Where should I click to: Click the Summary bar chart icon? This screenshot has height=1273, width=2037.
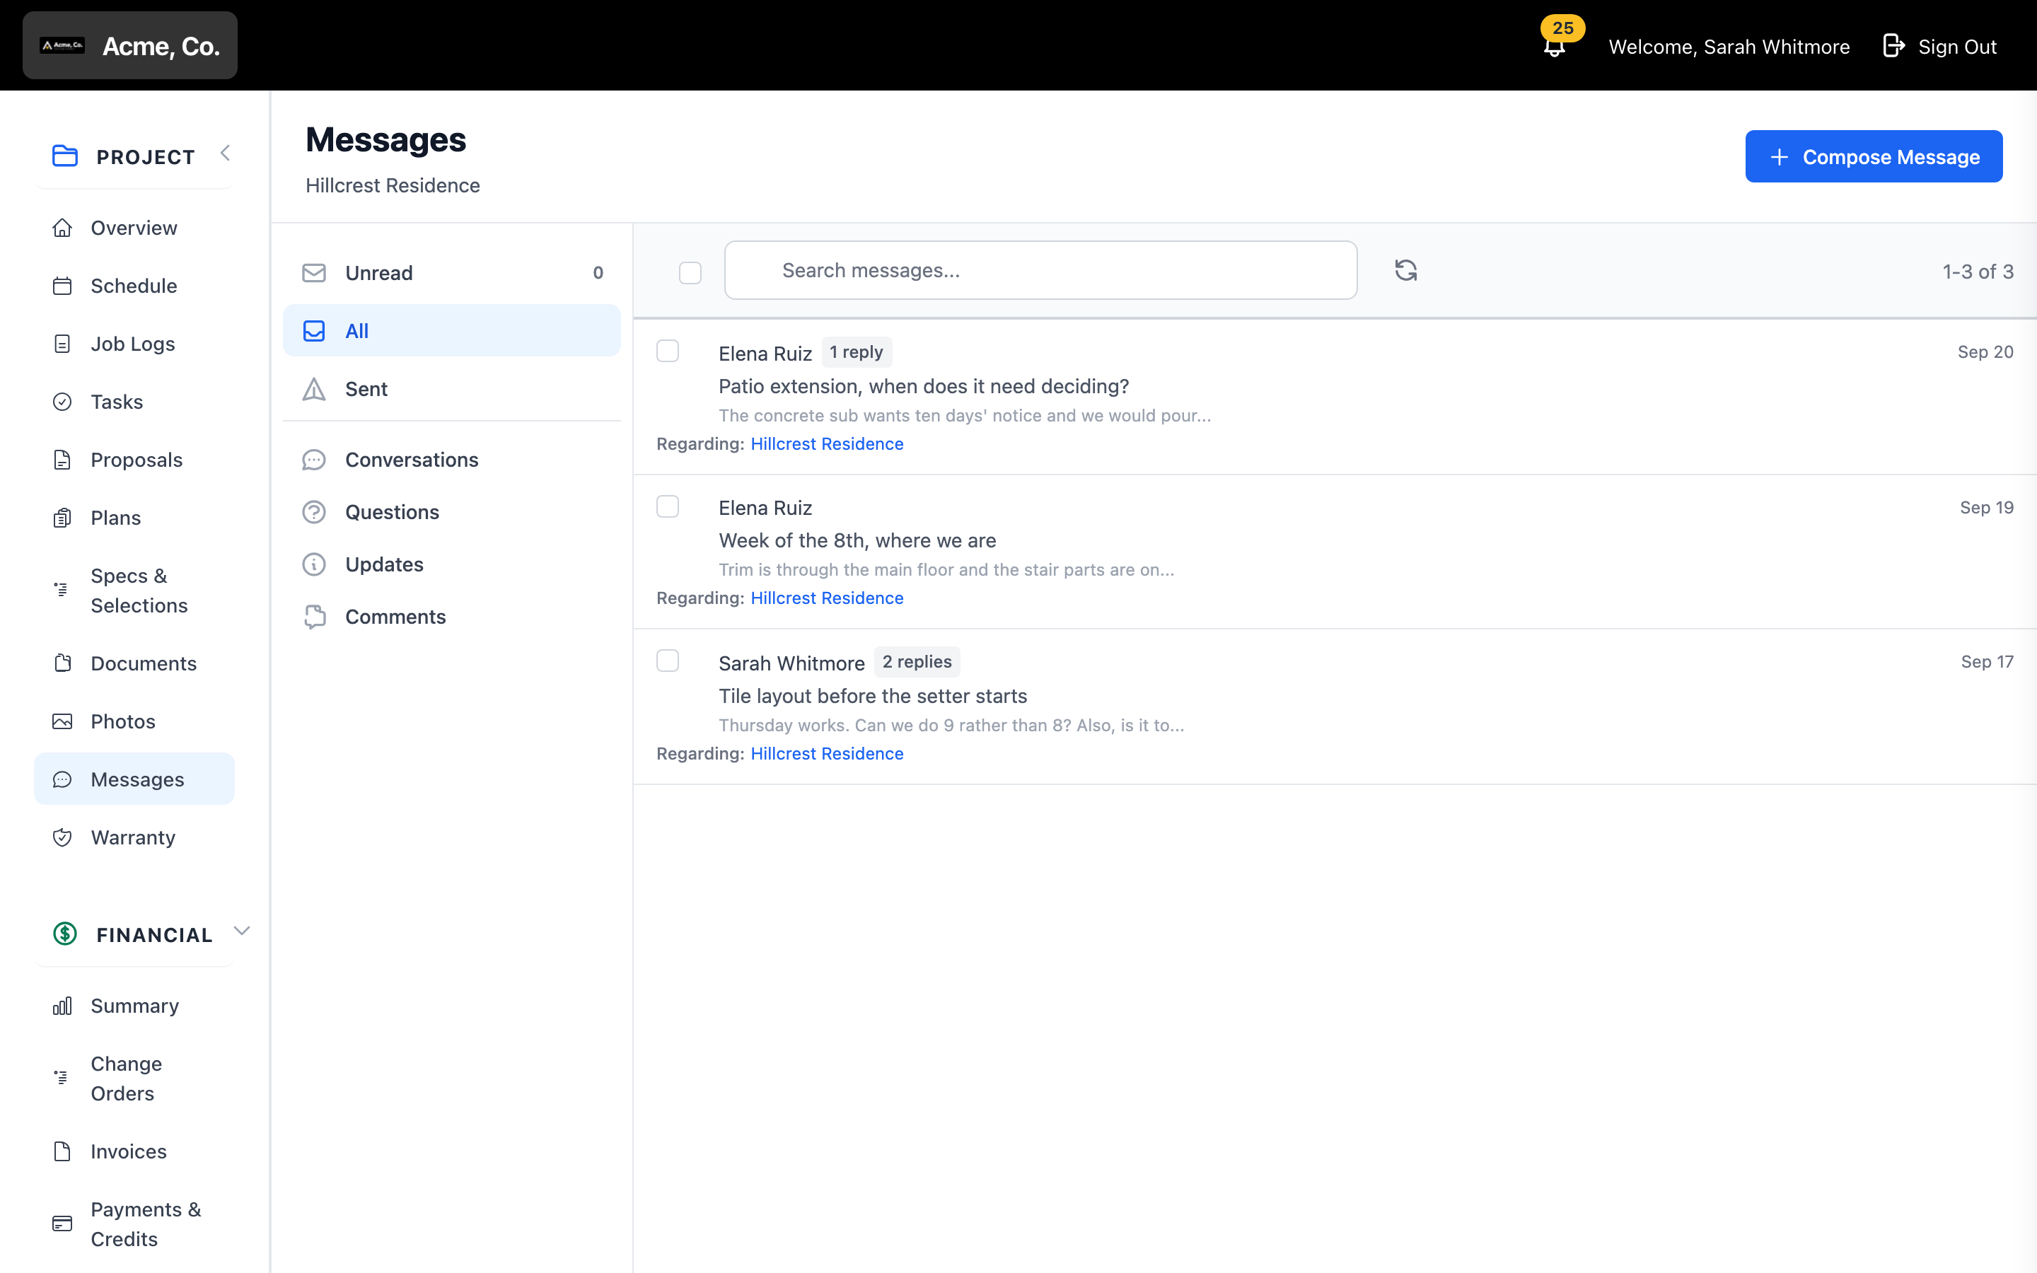(x=62, y=1006)
